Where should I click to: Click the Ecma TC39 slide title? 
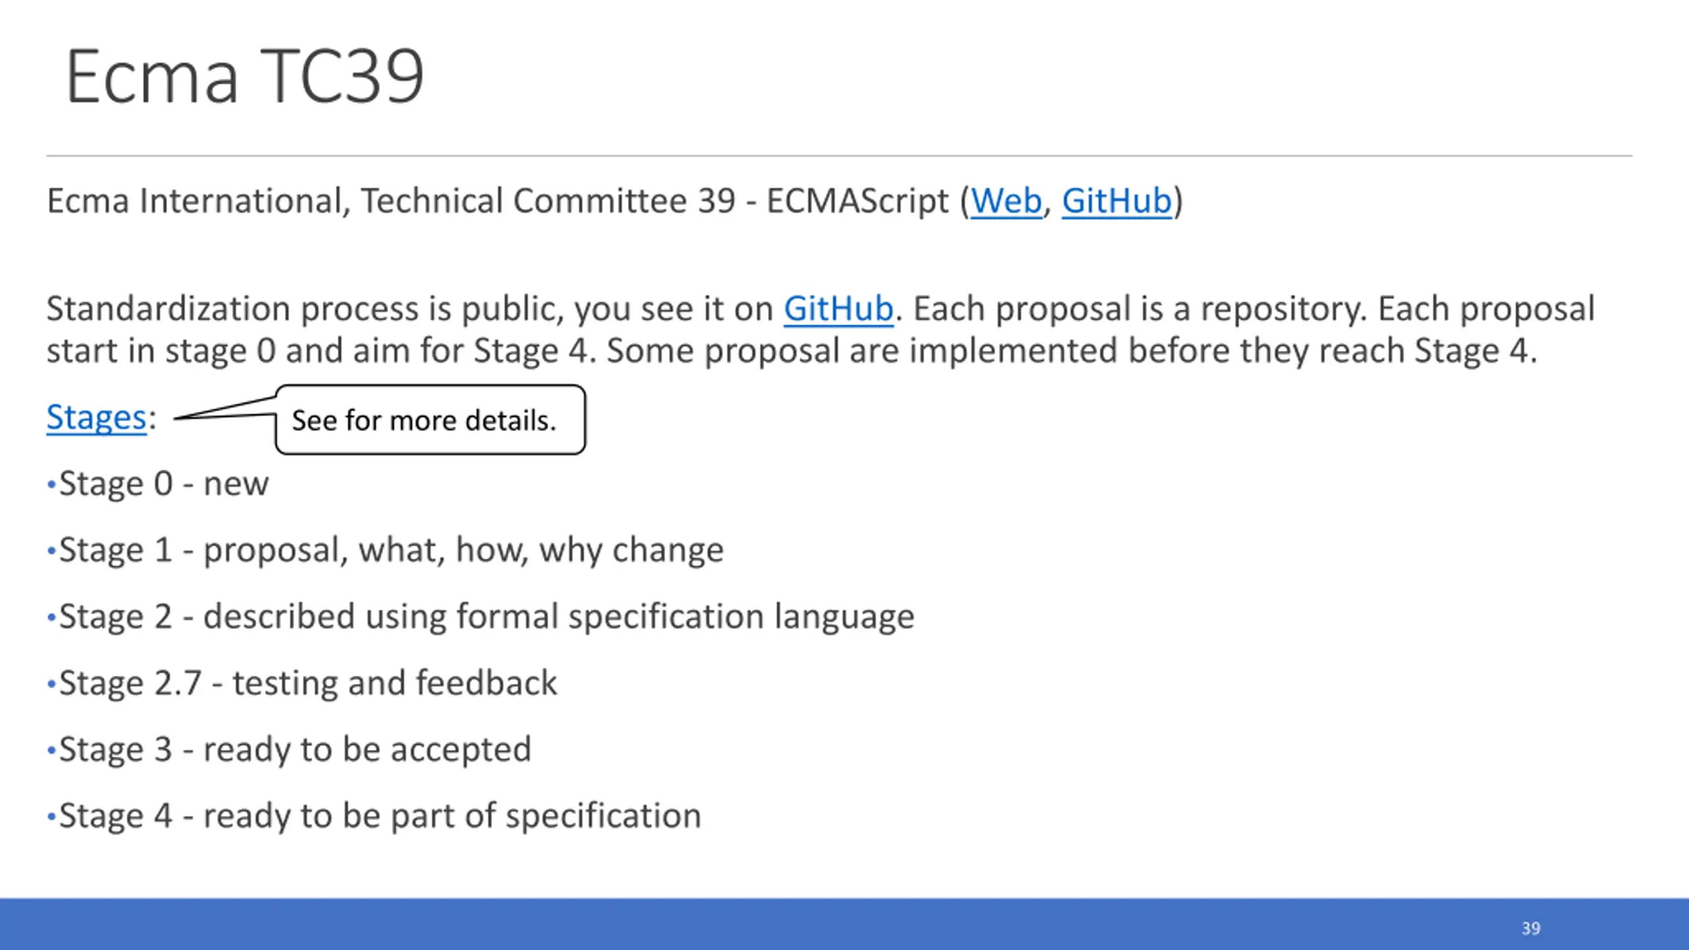click(x=245, y=77)
